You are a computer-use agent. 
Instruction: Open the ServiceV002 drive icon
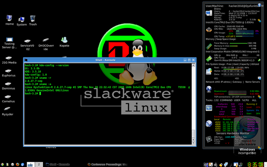coord(27,45)
